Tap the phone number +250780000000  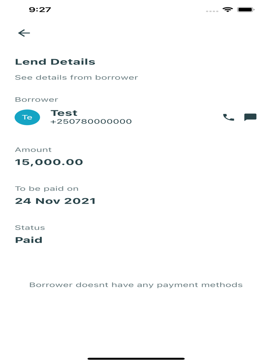pos(91,122)
